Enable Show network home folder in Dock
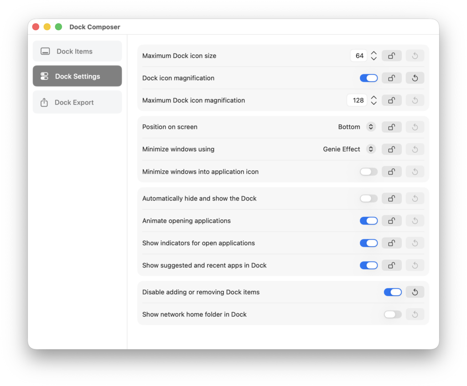This screenshot has width=467, height=386. (x=393, y=314)
